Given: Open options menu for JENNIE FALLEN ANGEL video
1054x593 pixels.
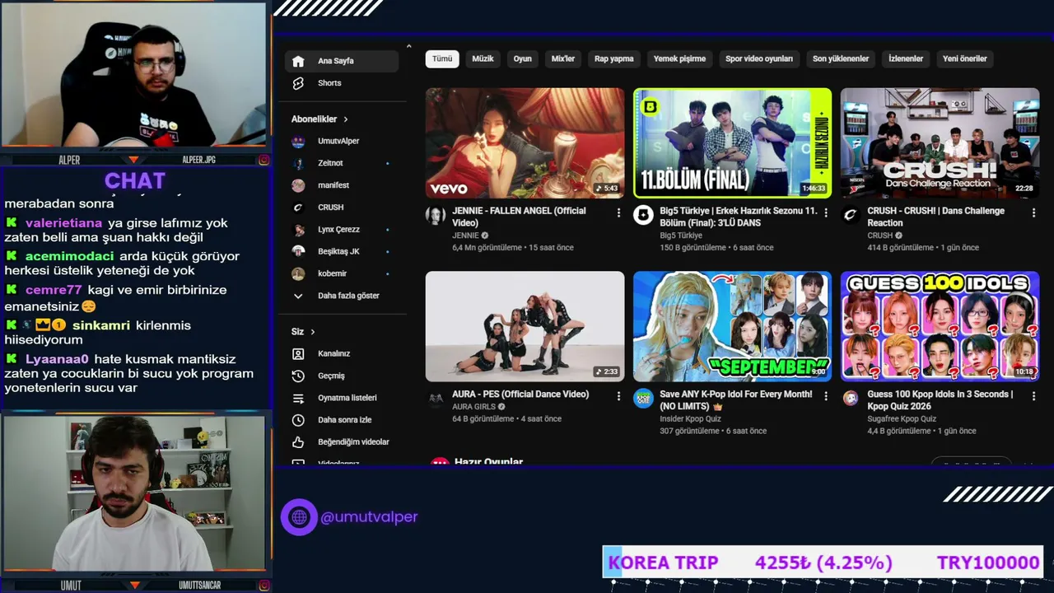Looking at the screenshot, I should (618, 212).
